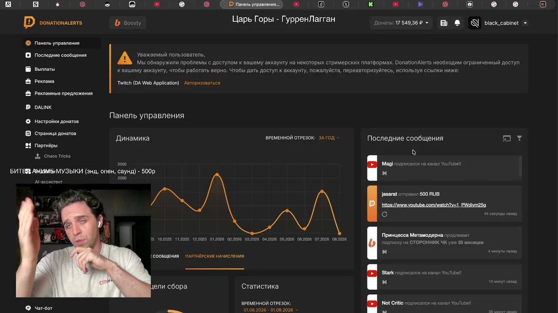The width and height of the screenshot is (558, 313).
Task: Go to Выплаты in the sidebar
Action: [x=45, y=69]
